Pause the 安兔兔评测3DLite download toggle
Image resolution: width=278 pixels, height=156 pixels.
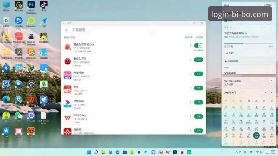198,46
